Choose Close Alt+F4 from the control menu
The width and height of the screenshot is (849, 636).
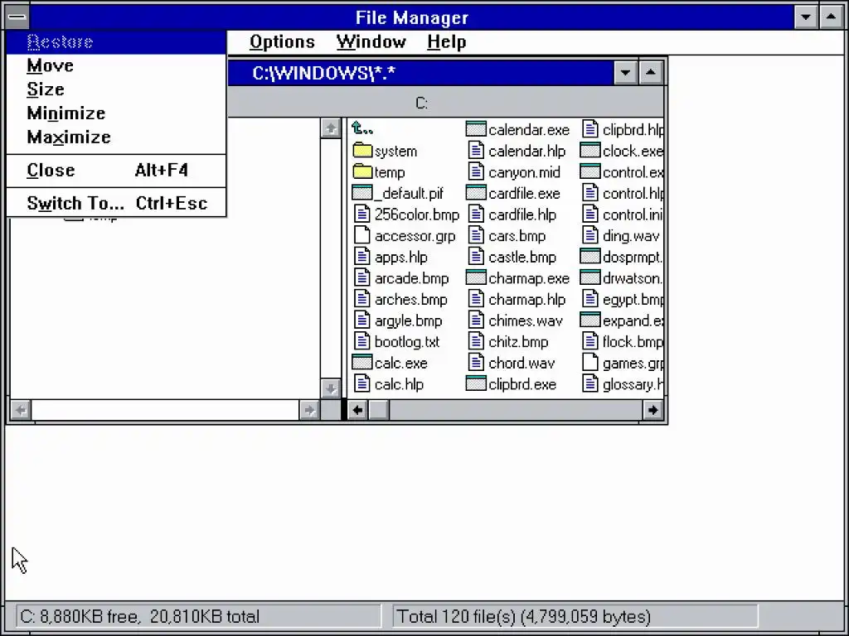point(116,171)
